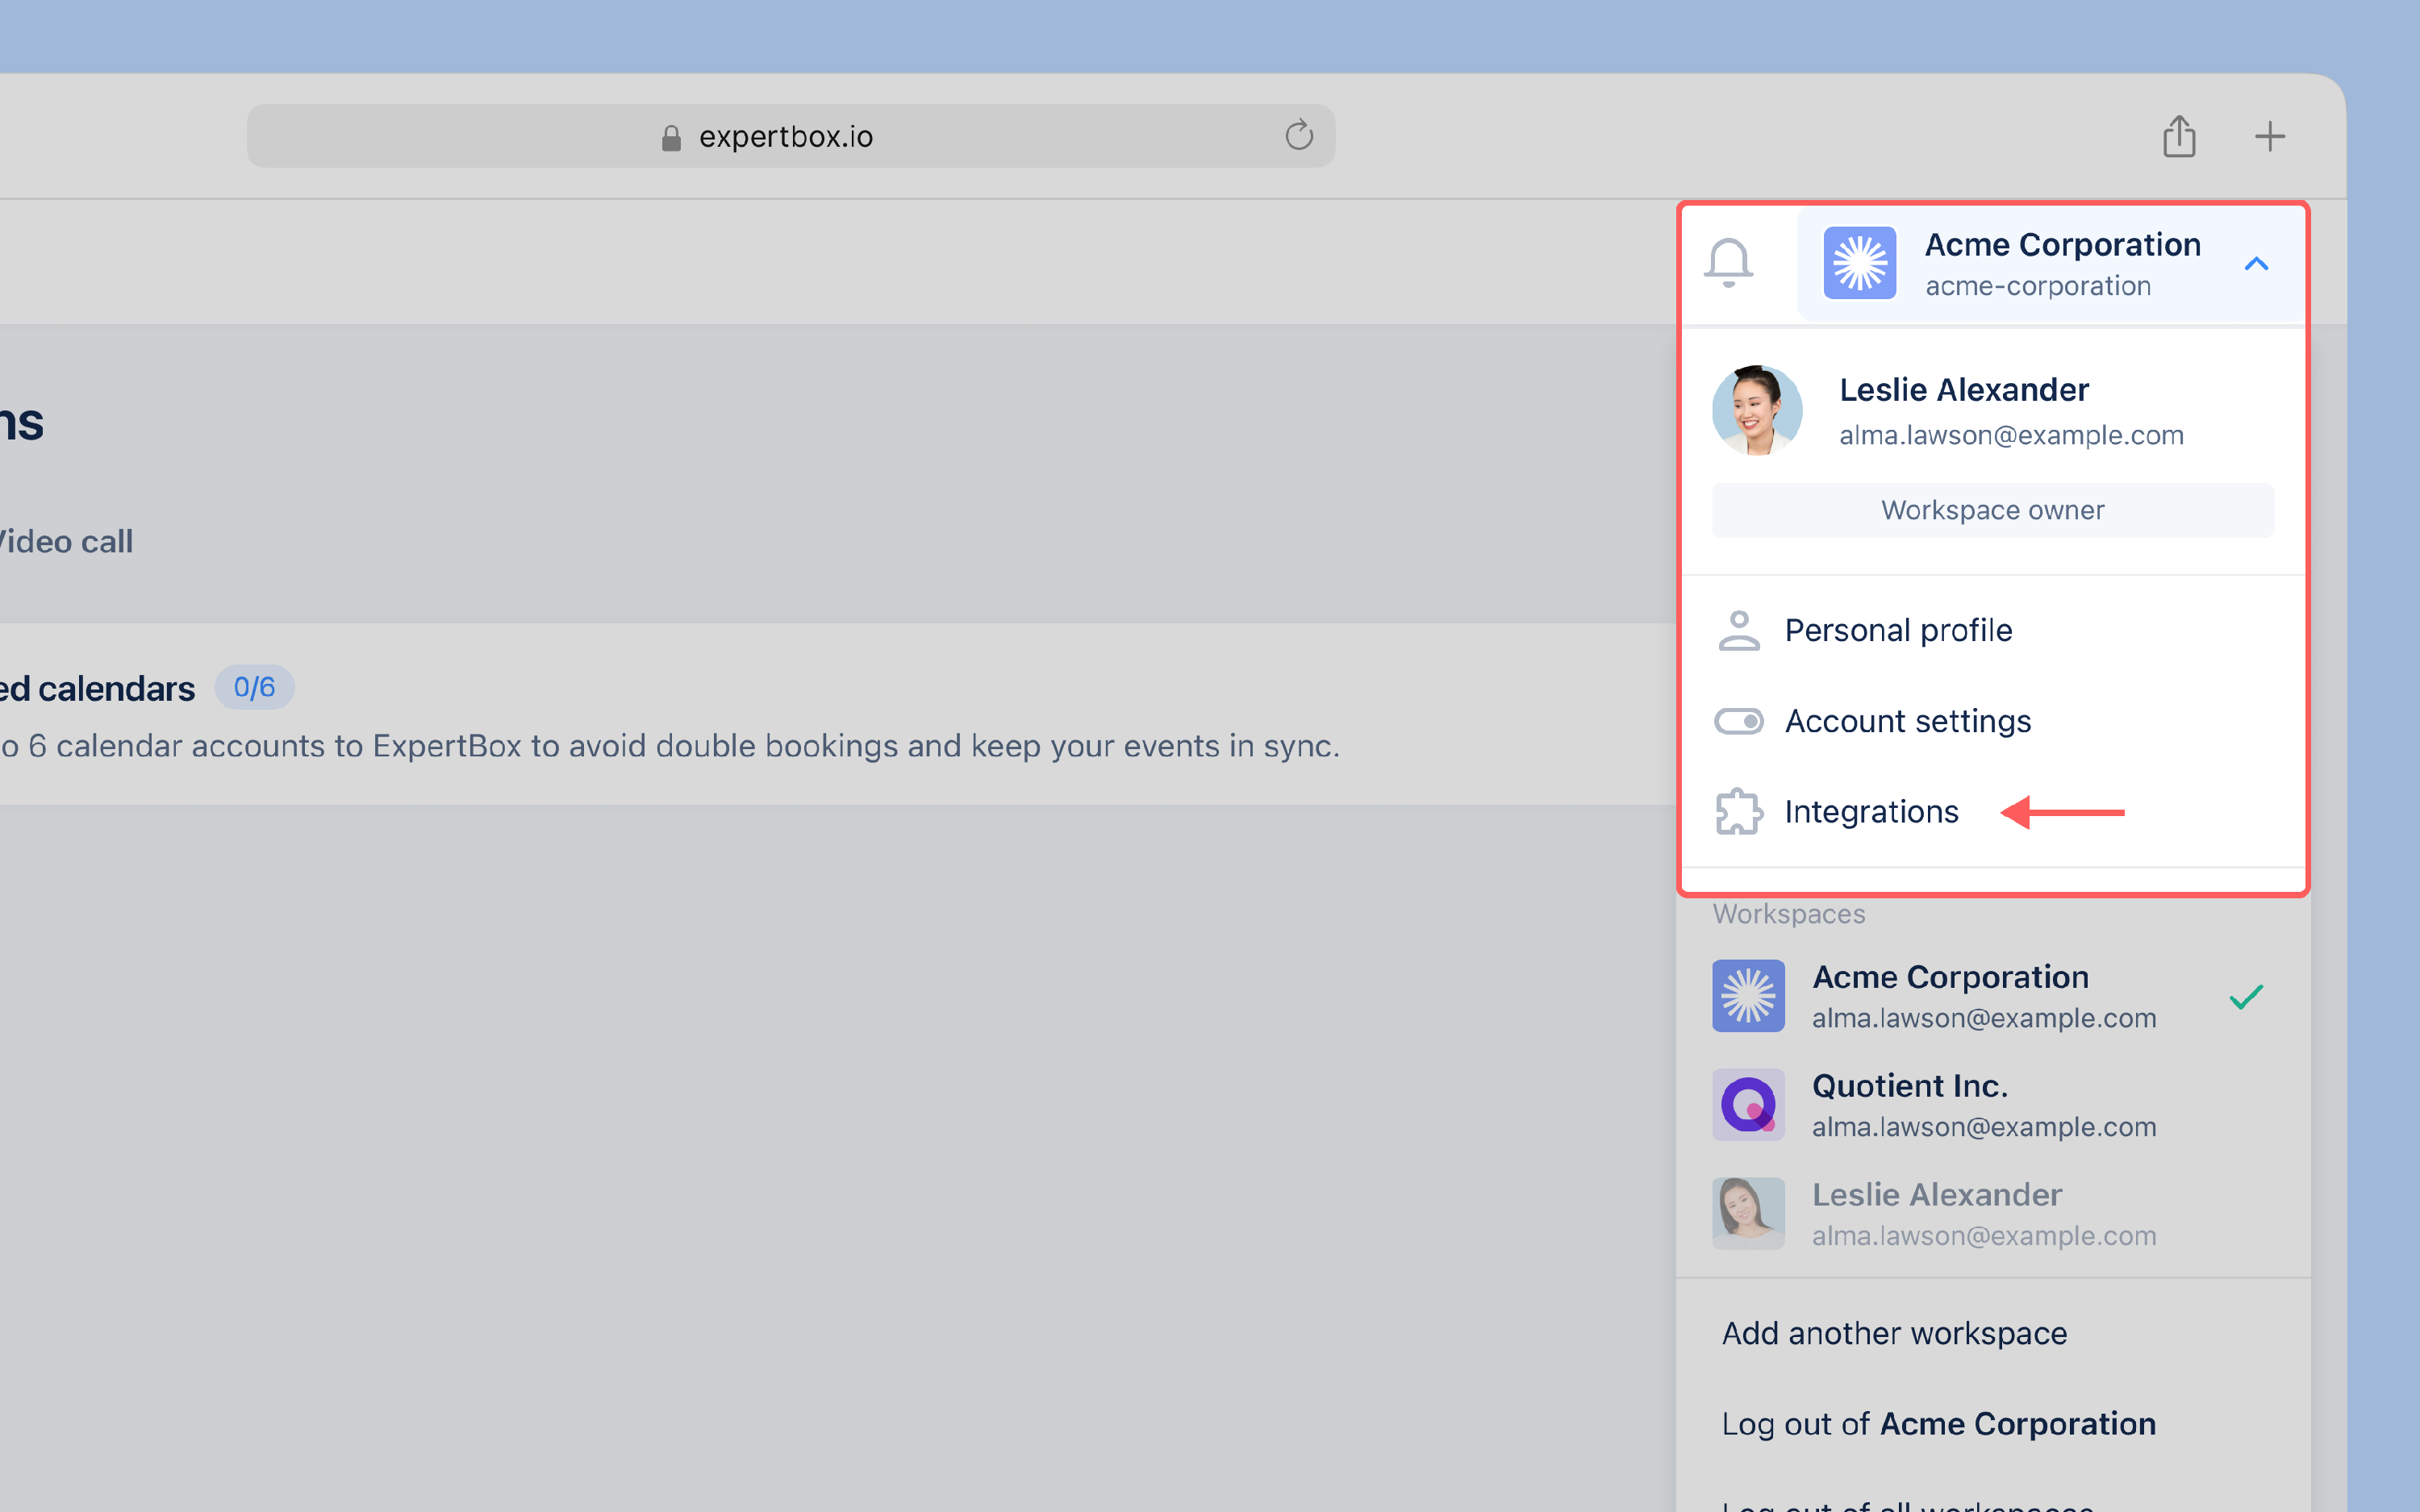The width and height of the screenshot is (2420, 1512).
Task: Click the notification bell icon
Action: tap(1728, 262)
